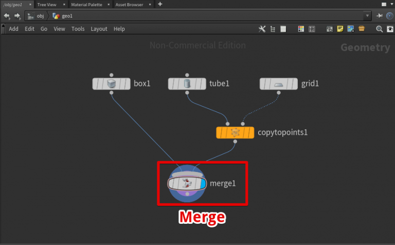Image resolution: width=395 pixels, height=245 pixels.
Task: Click the yellow sticky note icon
Action: (340, 29)
